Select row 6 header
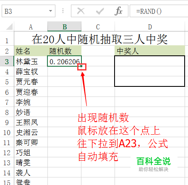 point(7,92)
